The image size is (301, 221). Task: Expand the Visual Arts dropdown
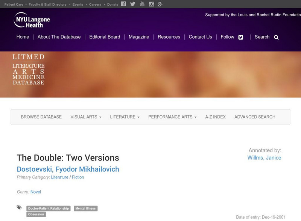86,117
